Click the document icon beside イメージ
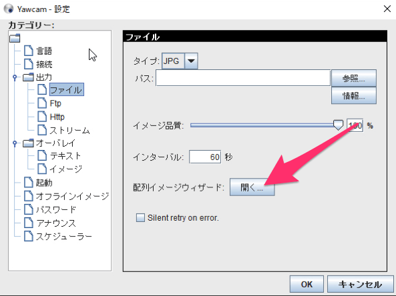 42,169
